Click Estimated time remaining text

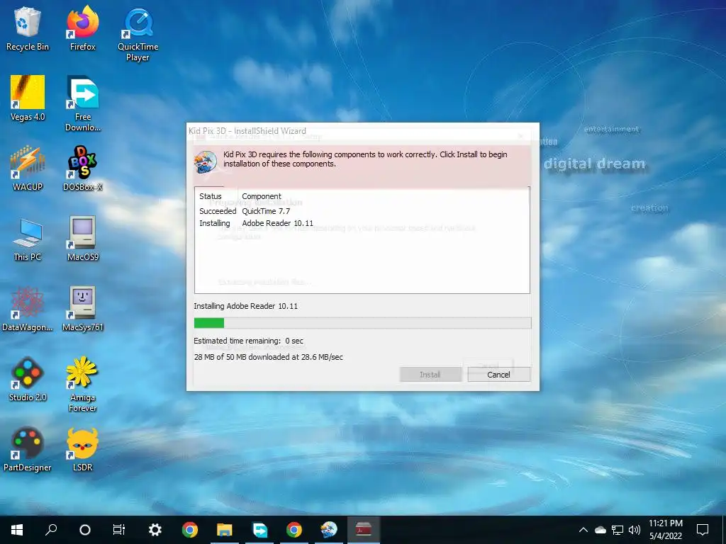click(249, 341)
